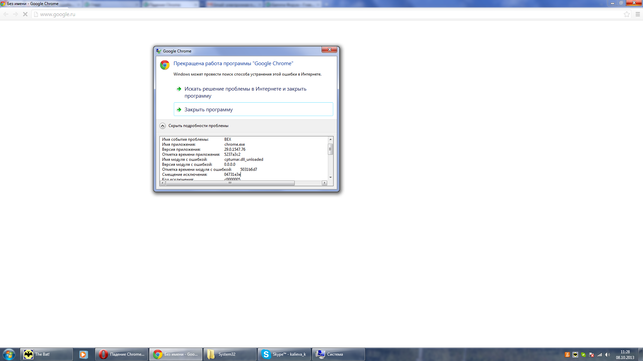Collapse problem details with chevron button
Viewport: 643px width, 361px height.
point(162,126)
